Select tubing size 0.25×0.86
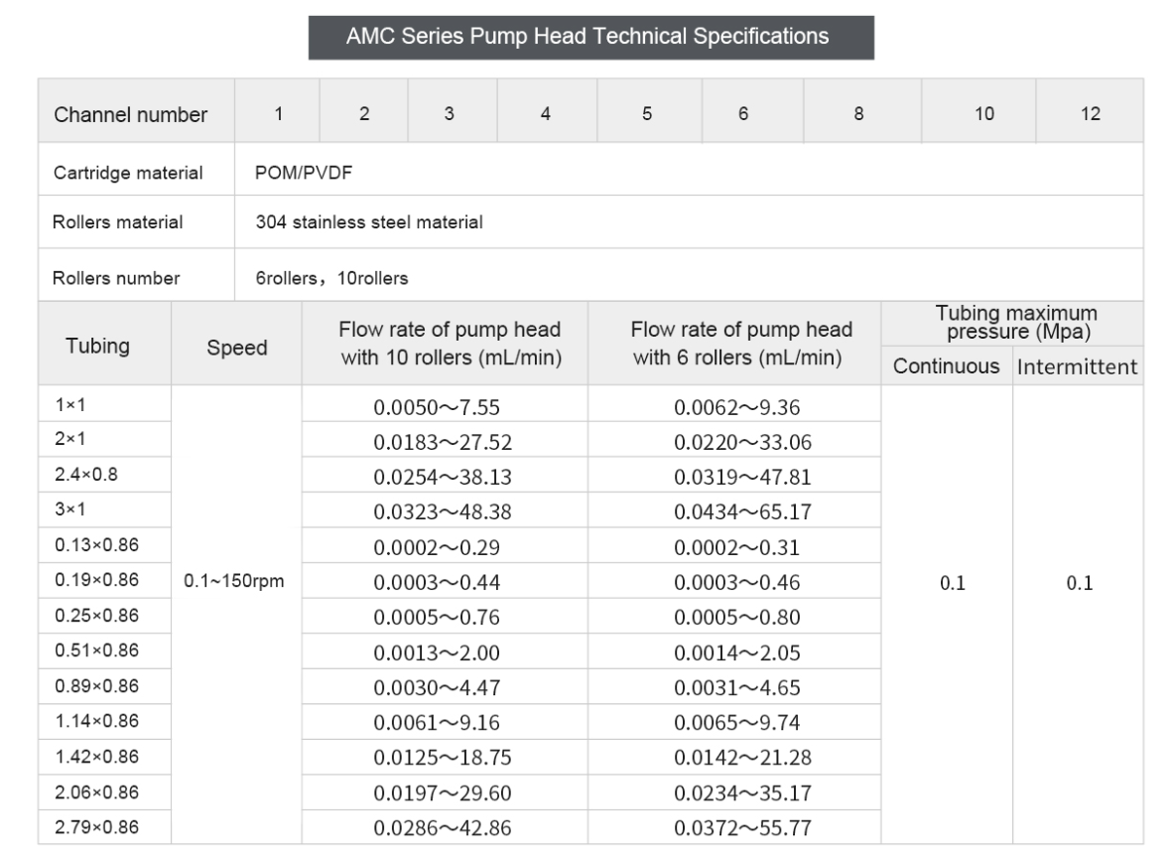The image size is (1174, 861). 96,616
